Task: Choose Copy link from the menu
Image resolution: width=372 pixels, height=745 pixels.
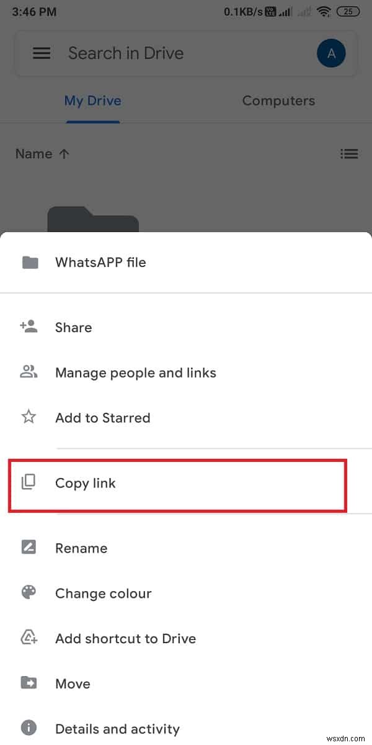Action: [x=86, y=483]
